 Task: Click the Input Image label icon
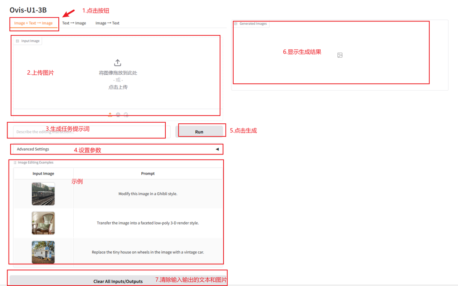pos(18,41)
